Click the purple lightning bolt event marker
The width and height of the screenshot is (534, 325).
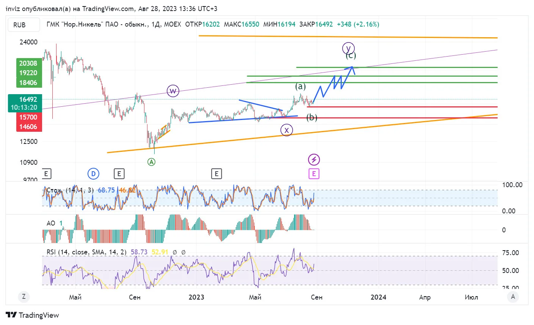tap(314, 160)
